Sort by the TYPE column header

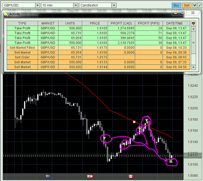[22, 23]
